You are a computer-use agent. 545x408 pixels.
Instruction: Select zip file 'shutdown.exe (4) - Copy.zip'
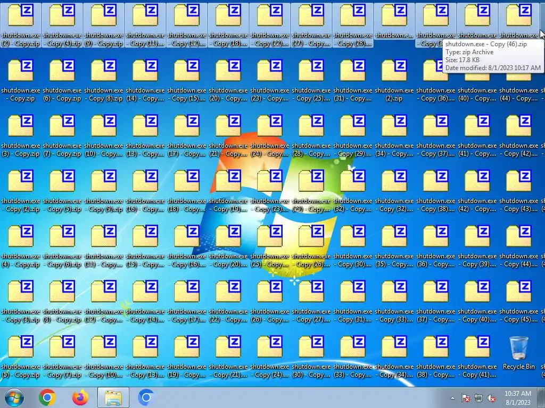pyautogui.click(x=21, y=246)
